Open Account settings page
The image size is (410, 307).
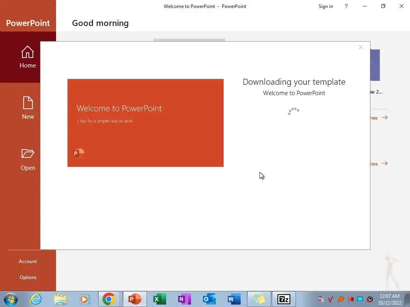[28, 261]
